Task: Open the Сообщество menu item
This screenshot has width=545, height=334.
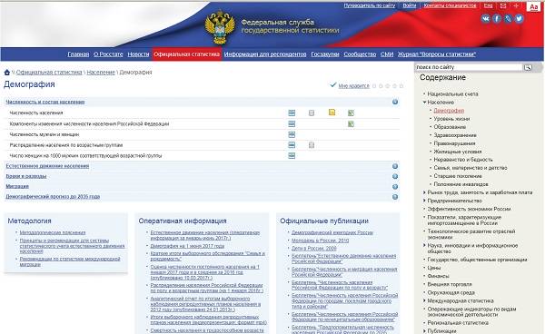Action: point(360,54)
